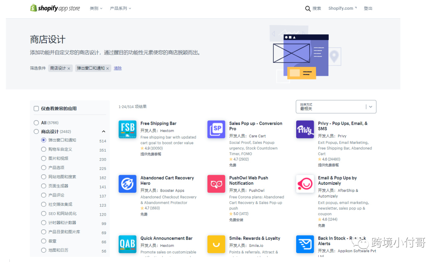Open the PushOwl owl icon
This screenshot has width=440, height=262.
[x=216, y=184]
